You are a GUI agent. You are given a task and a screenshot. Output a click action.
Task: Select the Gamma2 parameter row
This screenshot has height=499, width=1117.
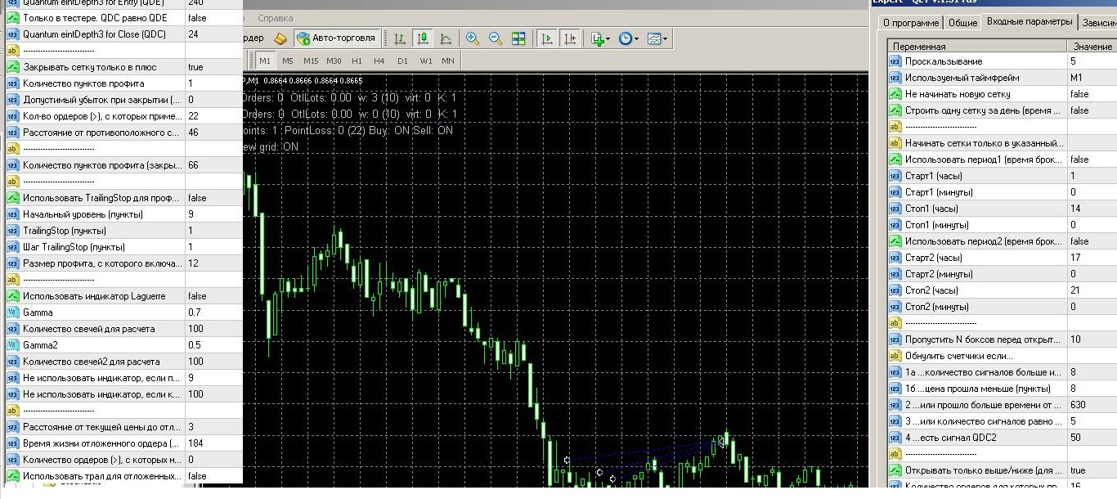[x=123, y=345]
